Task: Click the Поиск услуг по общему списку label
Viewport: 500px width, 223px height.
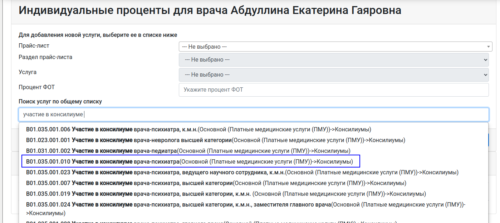Action: (60, 102)
